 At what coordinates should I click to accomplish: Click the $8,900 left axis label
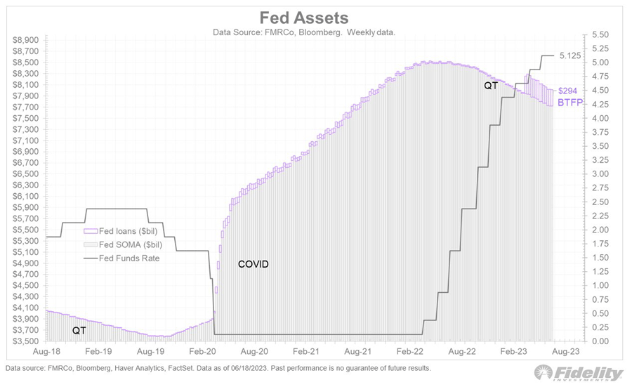point(26,40)
